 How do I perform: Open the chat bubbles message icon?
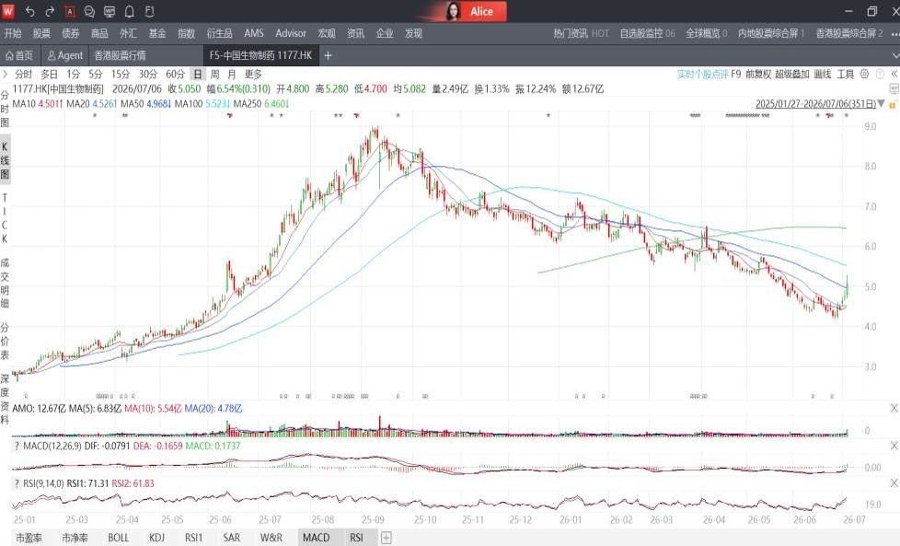point(89,11)
